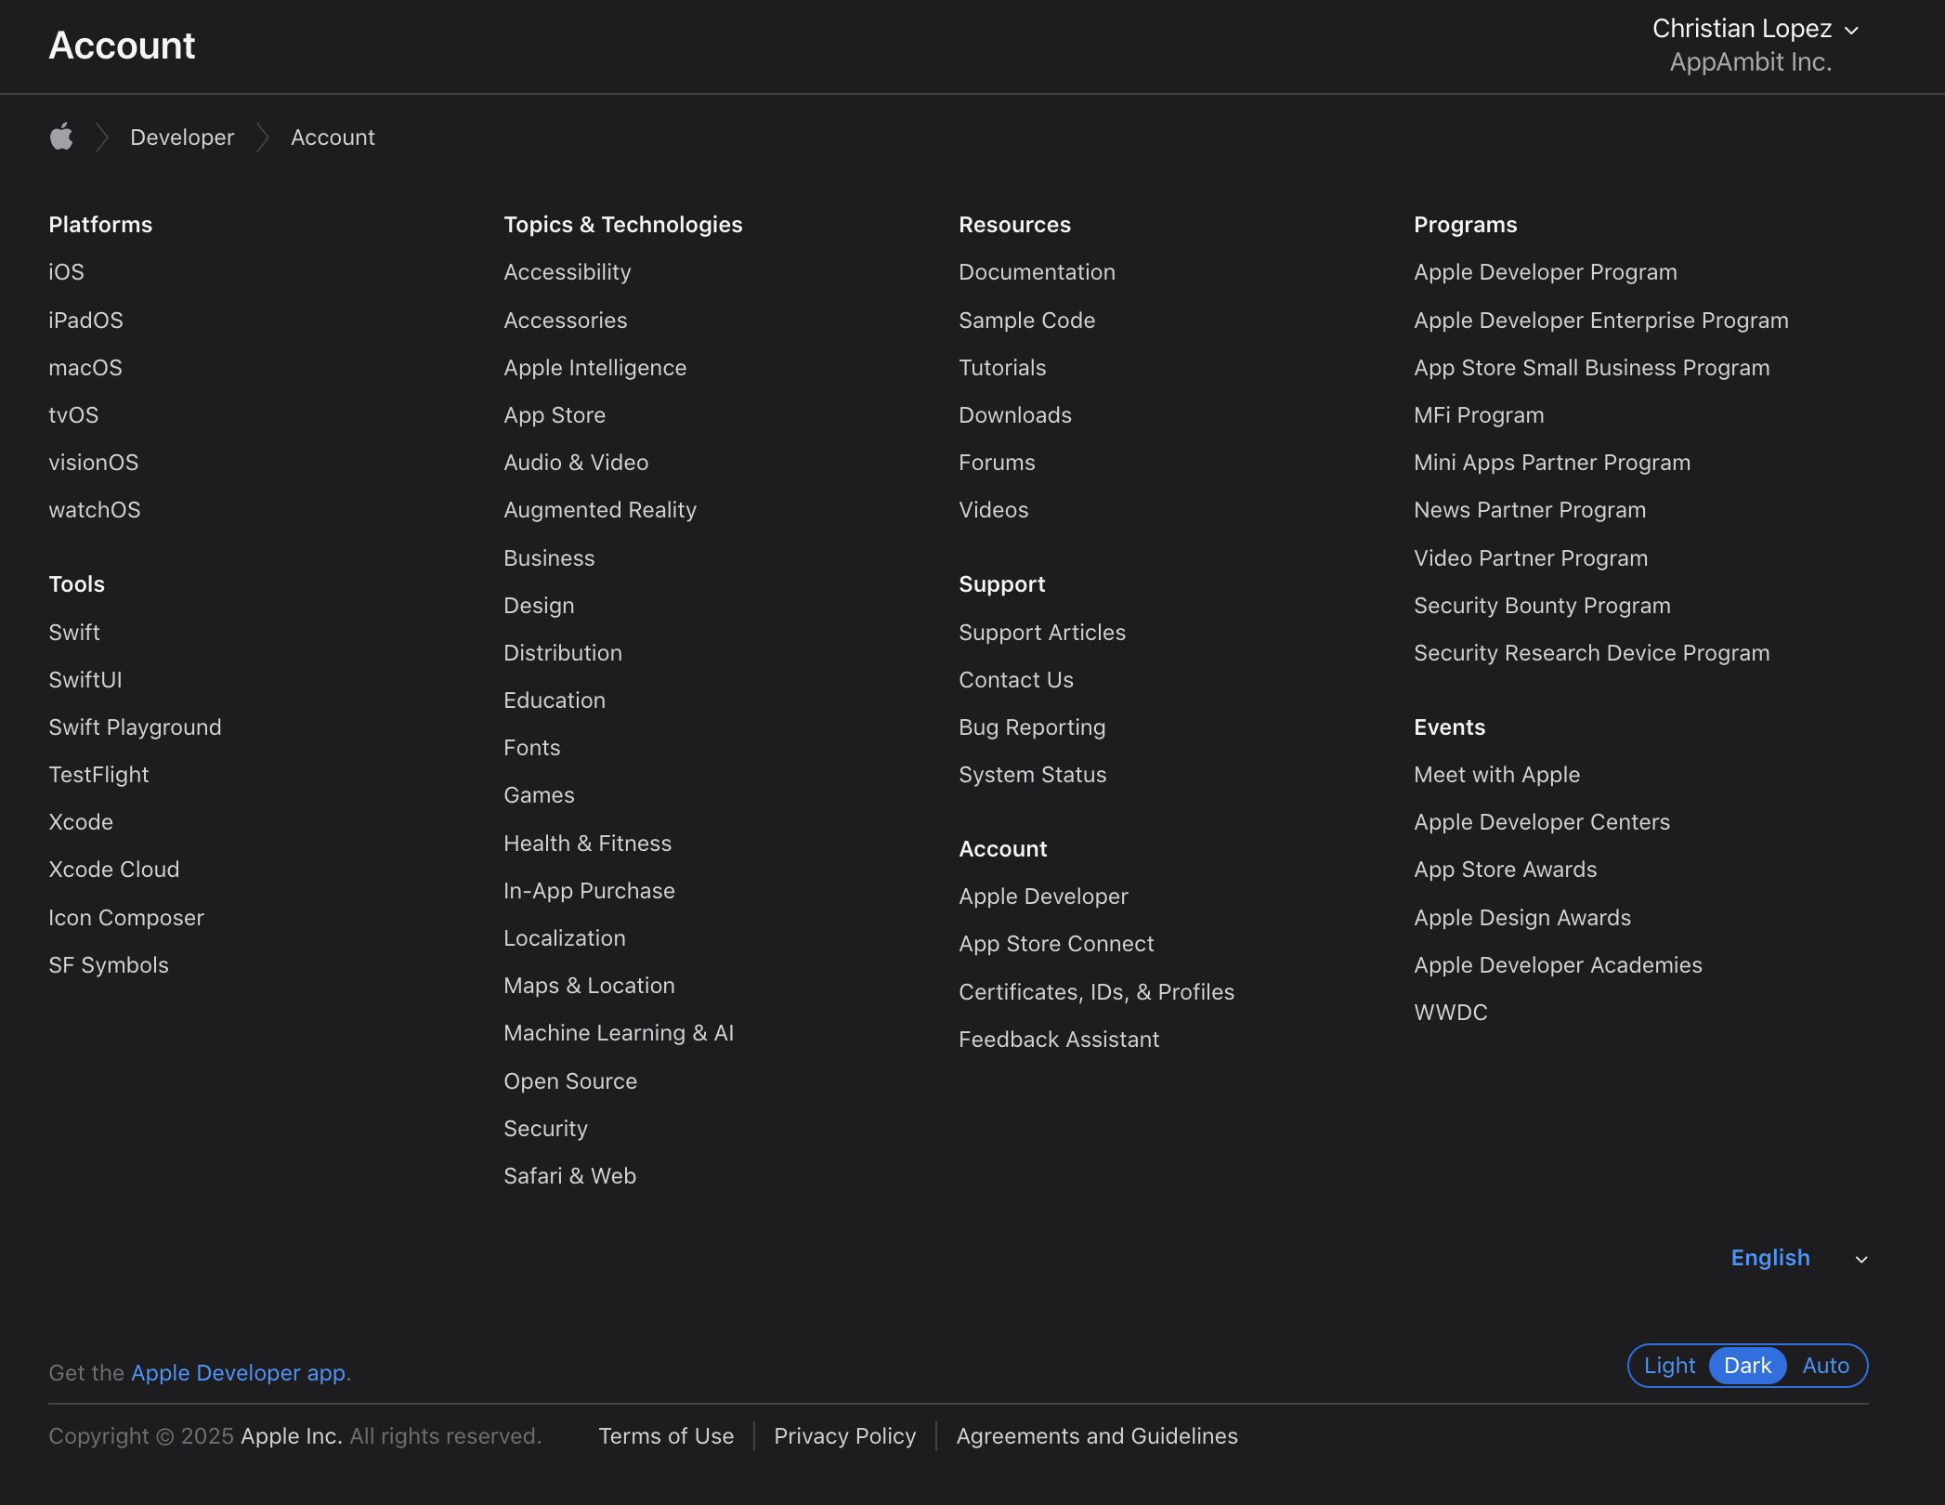Open Certificates, IDs, & Profiles
1945x1505 pixels.
(x=1096, y=992)
